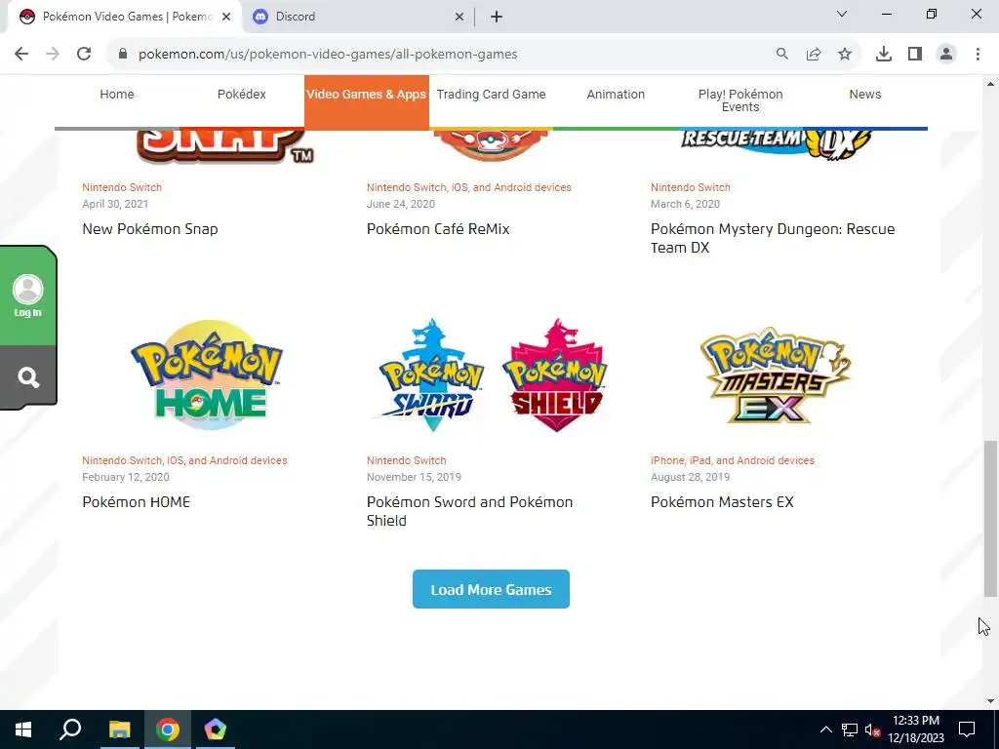Open the network tray icon
Image resolution: width=999 pixels, height=749 pixels.
(850, 729)
